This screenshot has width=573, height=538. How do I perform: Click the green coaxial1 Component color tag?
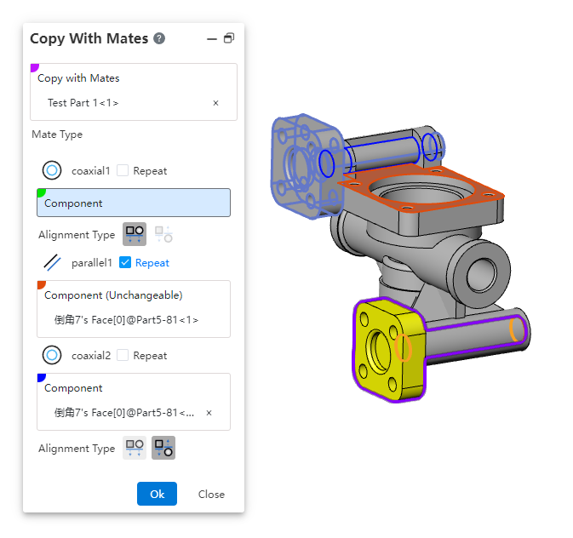coord(41,192)
